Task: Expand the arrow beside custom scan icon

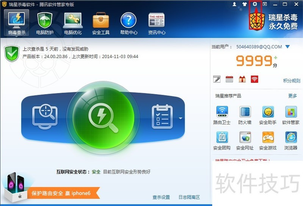Action: click(181, 118)
